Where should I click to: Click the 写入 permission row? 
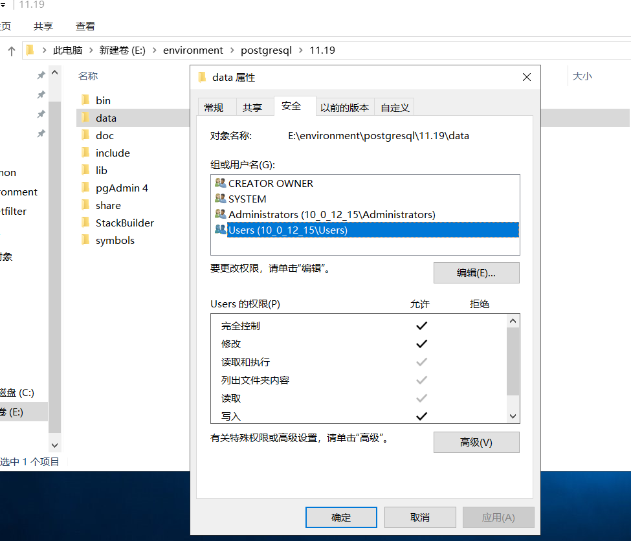point(358,416)
